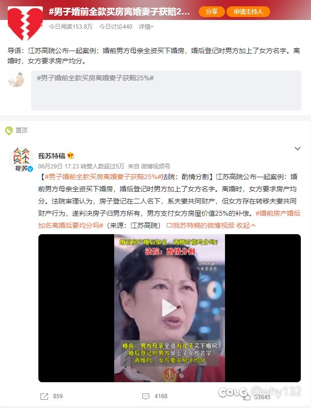This screenshot has height=408, width=311.
Task: Expand the post options chevron menu
Action: tap(297, 148)
